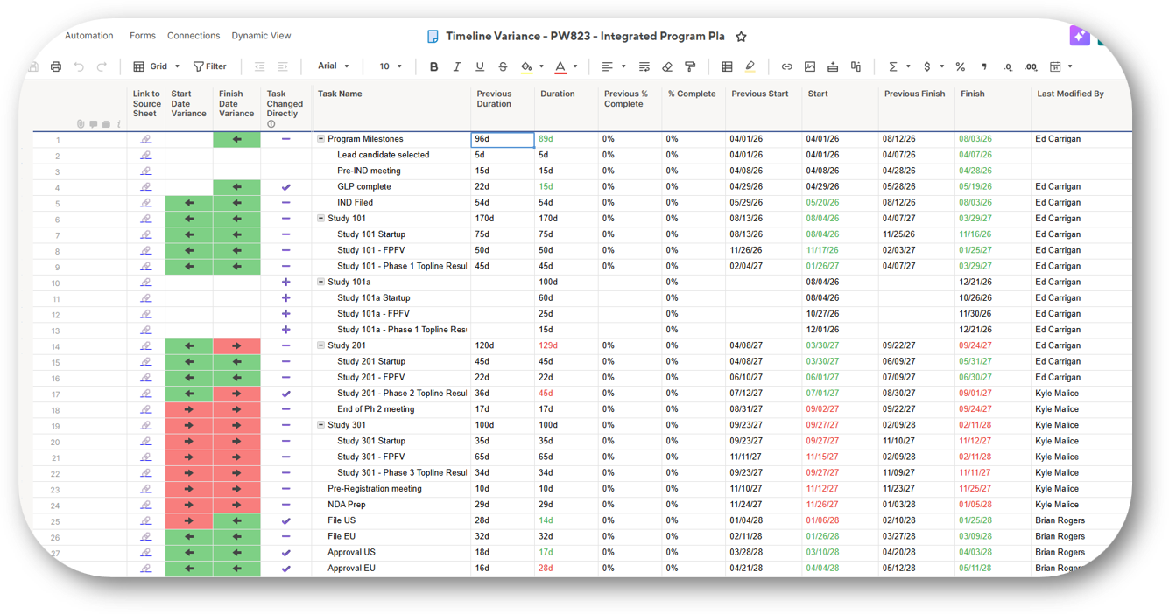Collapse the Study 301 parent row
This screenshot has height=614, width=1169.
click(320, 425)
